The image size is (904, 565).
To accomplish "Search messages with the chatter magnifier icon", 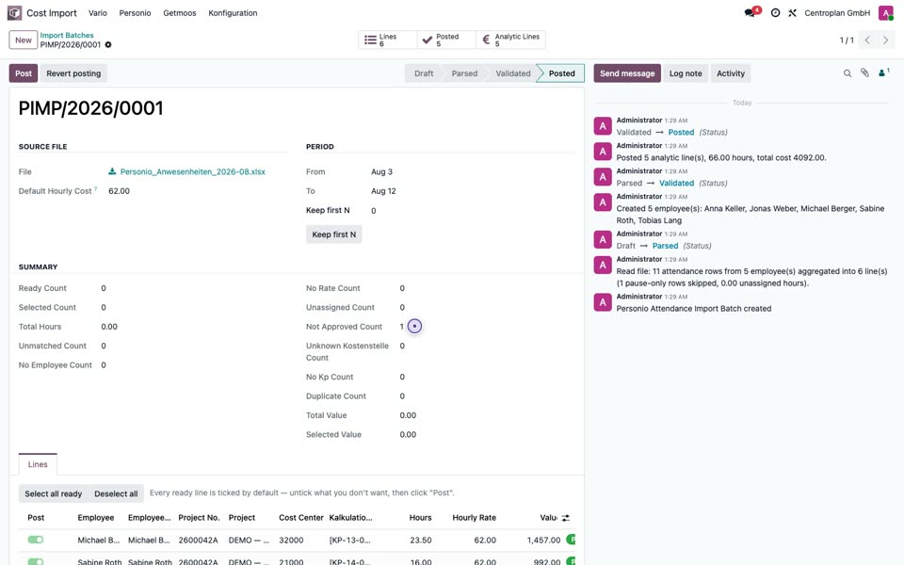I will [x=847, y=73].
